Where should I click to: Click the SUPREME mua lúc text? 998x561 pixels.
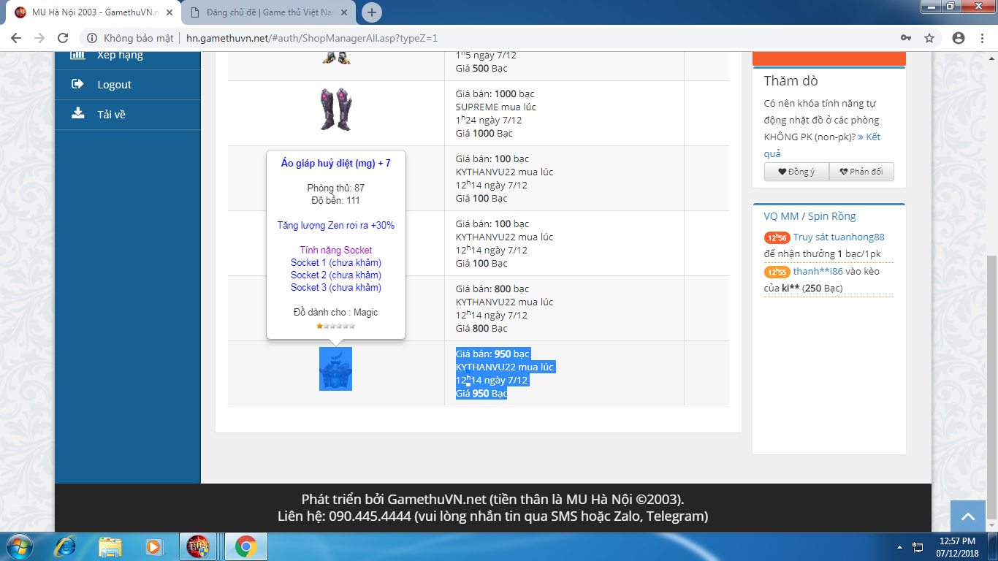click(x=496, y=107)
